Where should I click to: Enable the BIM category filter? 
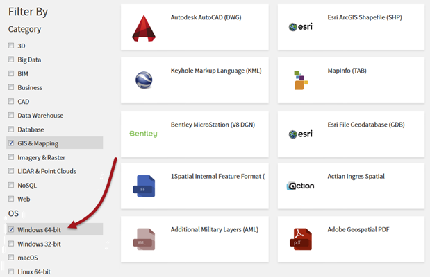(11, 73)
